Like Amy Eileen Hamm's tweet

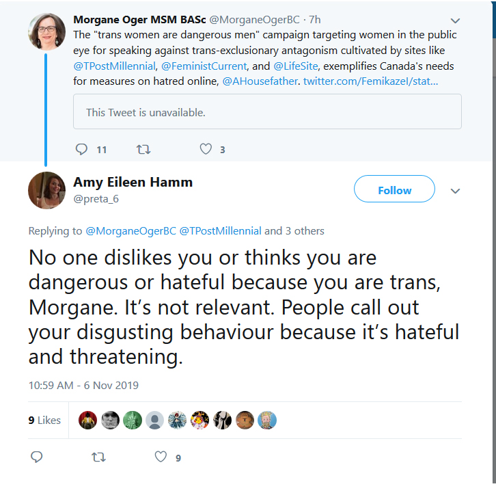[x=161, y=457]
